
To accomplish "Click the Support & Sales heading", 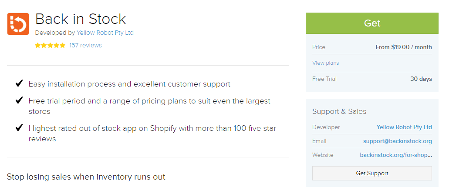I will 339,112.
